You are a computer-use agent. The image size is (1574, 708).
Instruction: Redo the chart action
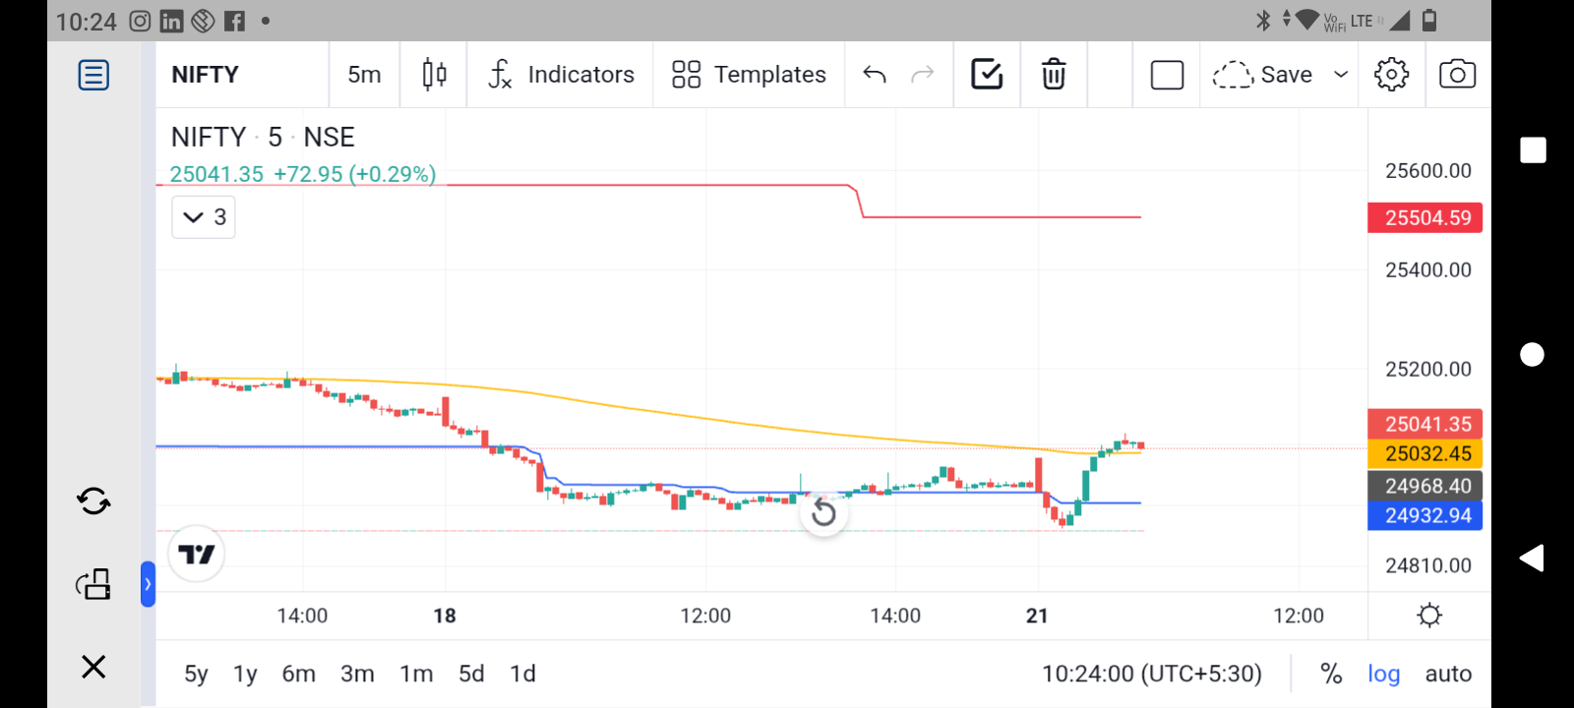pyautogui.click(x=922, y=75)
